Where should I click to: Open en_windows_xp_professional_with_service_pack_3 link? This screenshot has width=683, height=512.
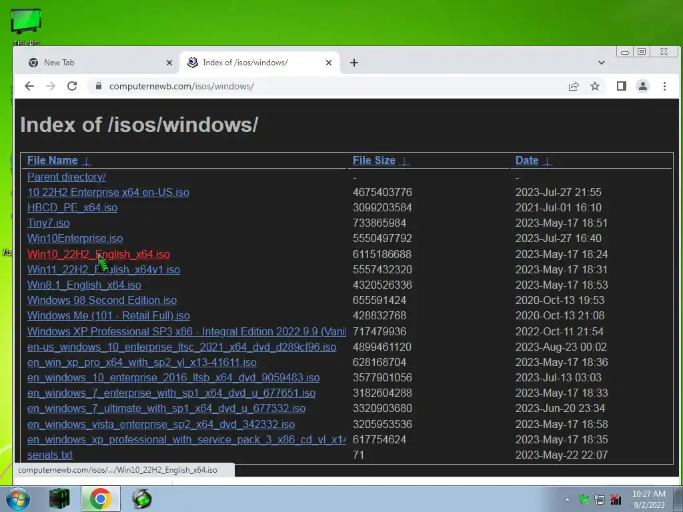click(x=187, y=439)
